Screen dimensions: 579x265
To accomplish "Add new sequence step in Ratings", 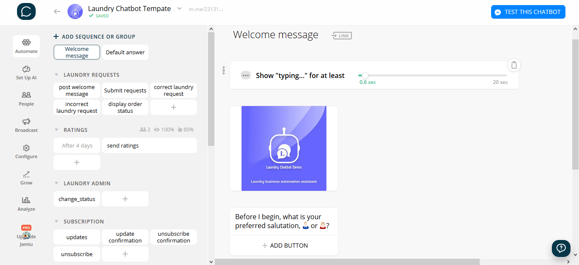I will [x=77, y=162].
